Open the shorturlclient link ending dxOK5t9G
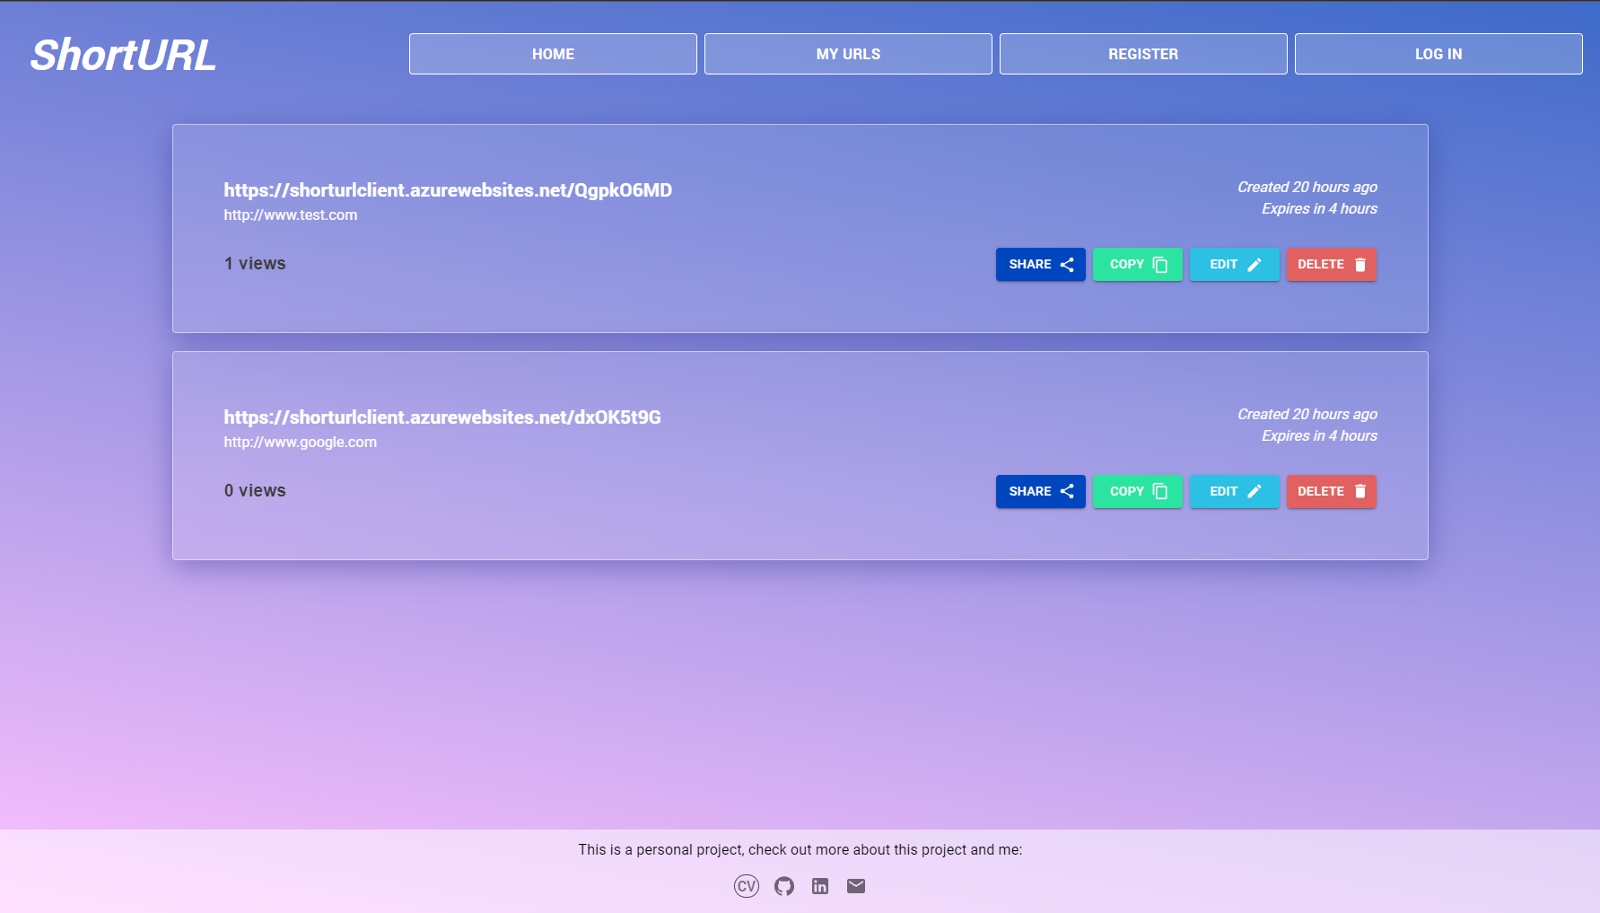The width and height of the screenshot is (1600, 913). point(442,417)
